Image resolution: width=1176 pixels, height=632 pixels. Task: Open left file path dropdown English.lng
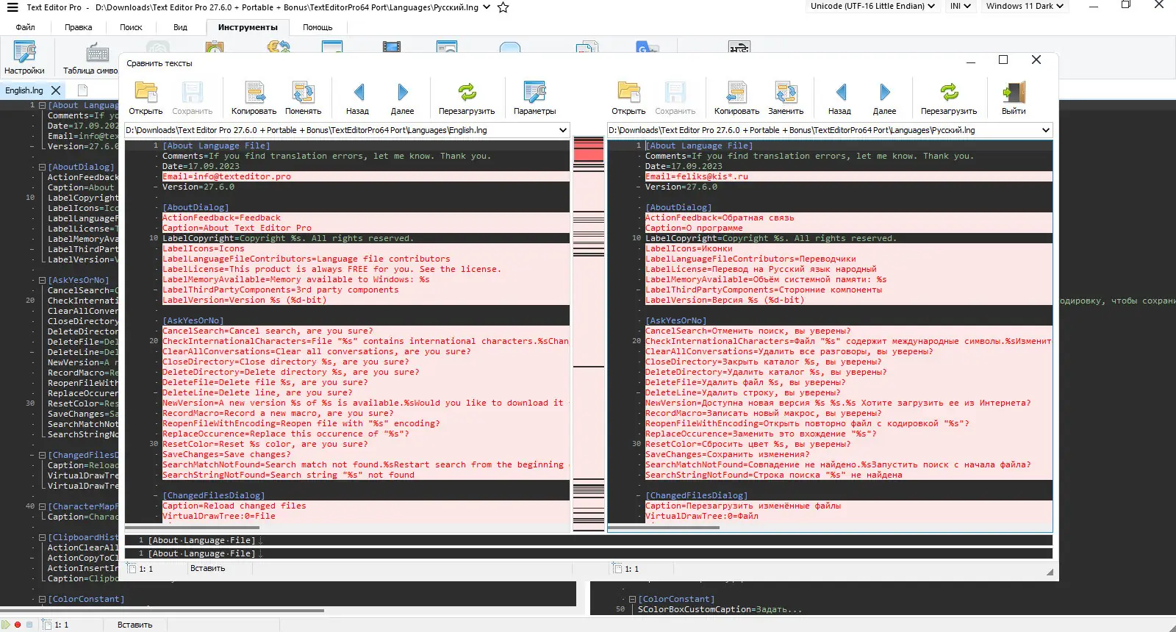[563, 130]
